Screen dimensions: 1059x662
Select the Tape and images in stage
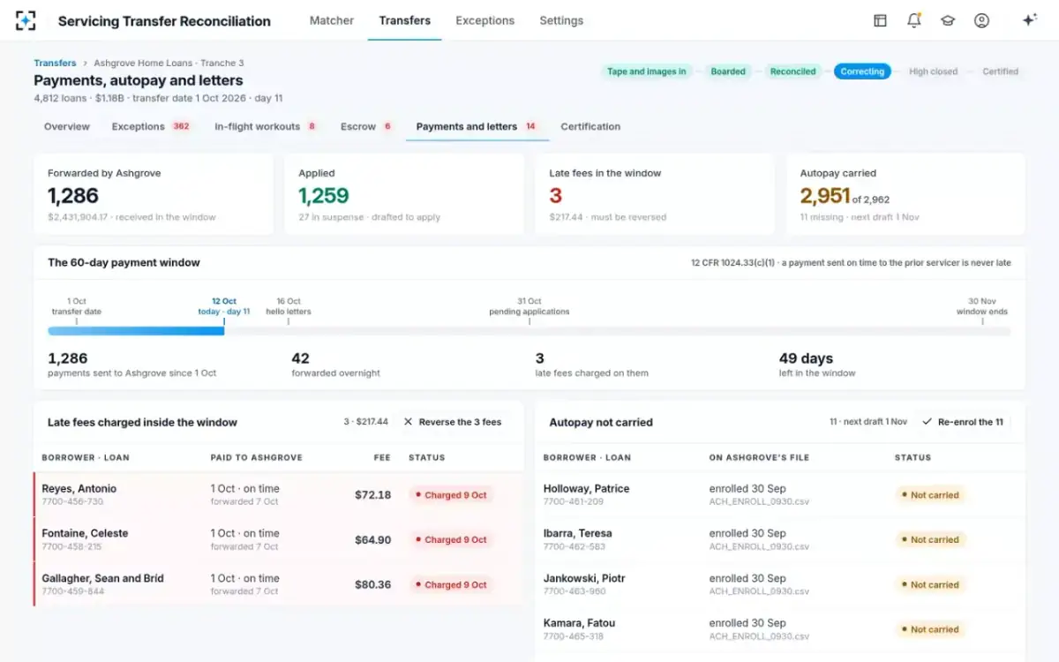point(646,71)
